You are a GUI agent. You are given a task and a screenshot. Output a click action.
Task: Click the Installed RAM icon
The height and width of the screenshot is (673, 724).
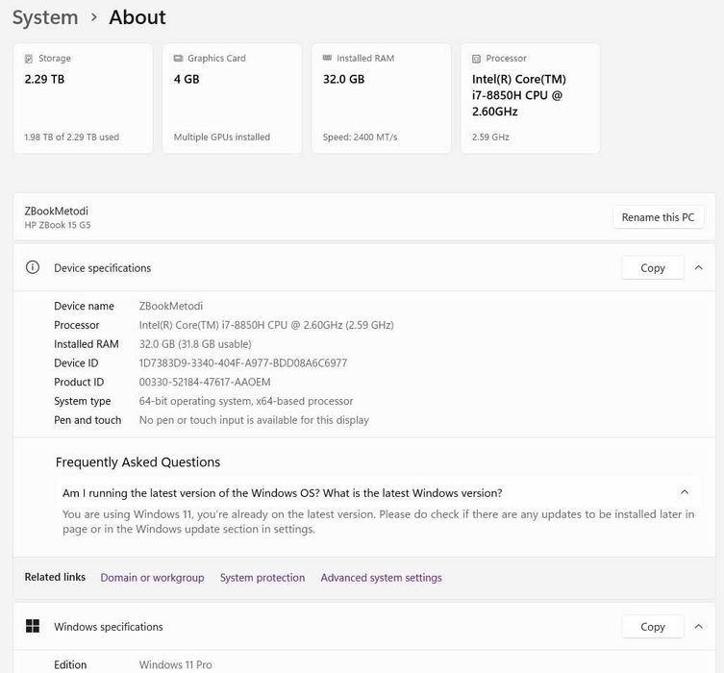click(328, 59)
